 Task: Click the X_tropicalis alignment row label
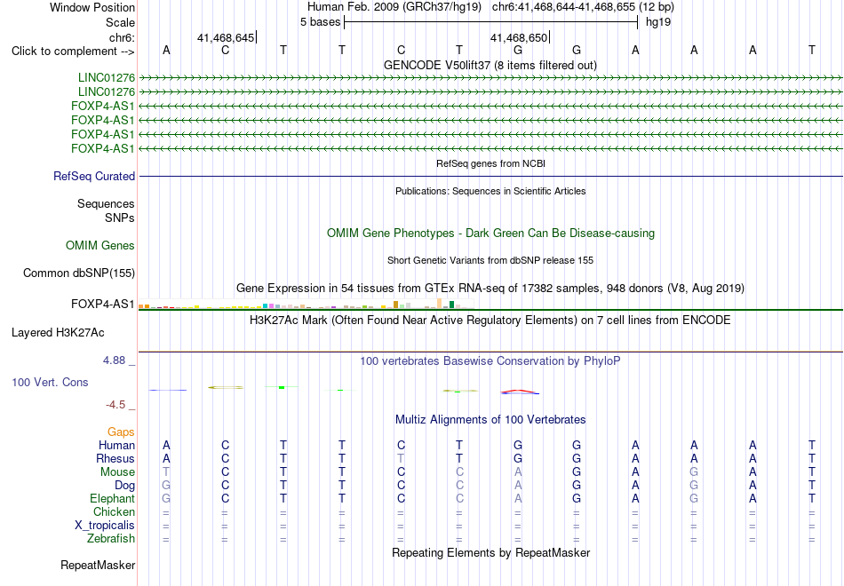coord(105,526)
